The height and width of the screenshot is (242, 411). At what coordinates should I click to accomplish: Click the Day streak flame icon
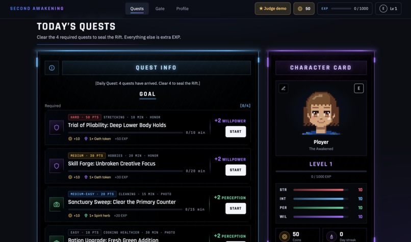click(x=331, y=237)
